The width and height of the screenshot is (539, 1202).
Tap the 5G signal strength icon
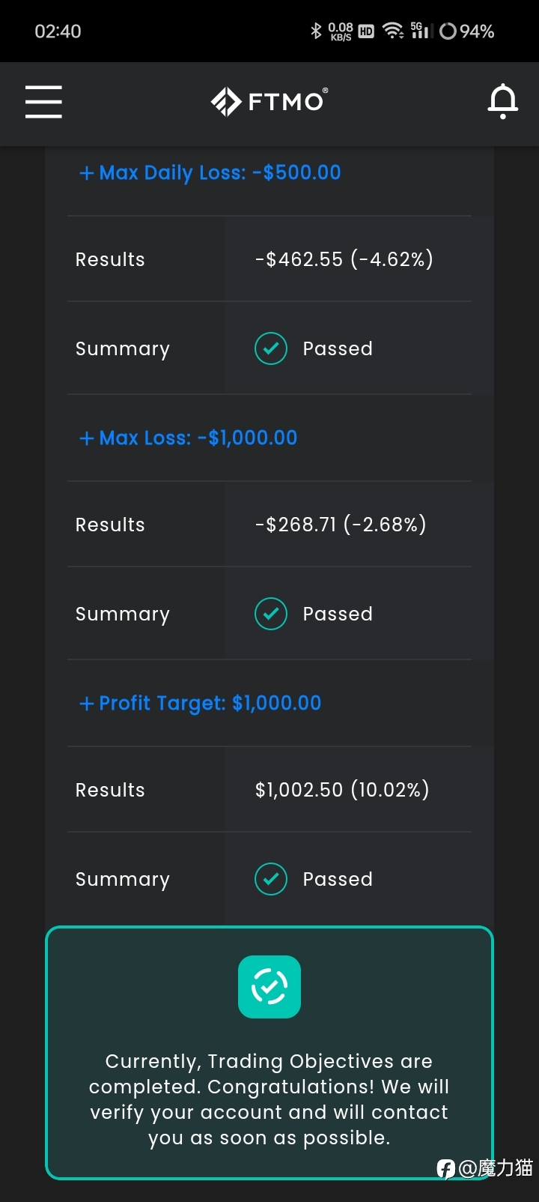coord(421,31)
